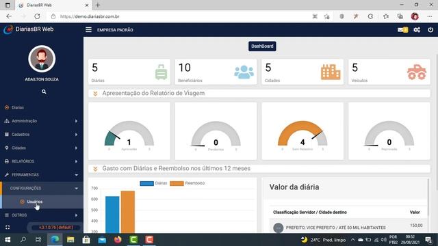Open the Windows Start menu
This screenshot has width=438, height=246.
(8, 240)
